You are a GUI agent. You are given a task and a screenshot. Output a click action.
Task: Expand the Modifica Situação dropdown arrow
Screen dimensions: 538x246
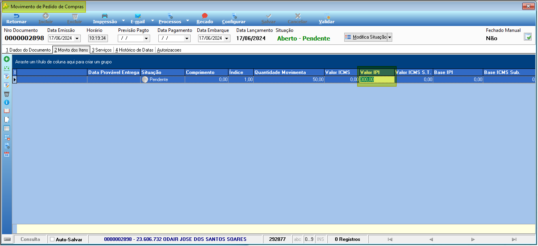(390, 37)
